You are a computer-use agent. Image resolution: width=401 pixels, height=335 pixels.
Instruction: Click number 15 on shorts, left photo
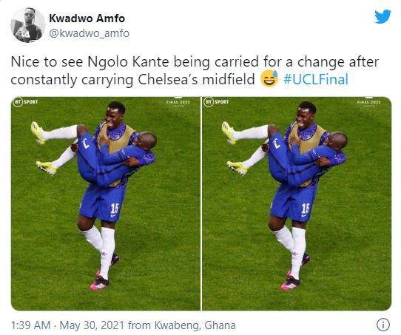coord(115,209)
